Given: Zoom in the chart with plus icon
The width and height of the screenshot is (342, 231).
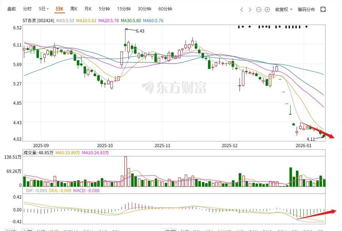Looking at the screenshot, I should [x=267, y=10].
